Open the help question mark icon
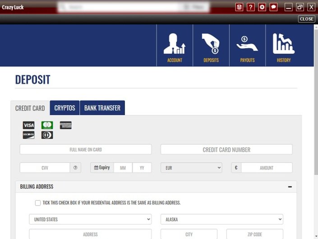Viewport: 318px width, 239px height. tap(251, 7)
